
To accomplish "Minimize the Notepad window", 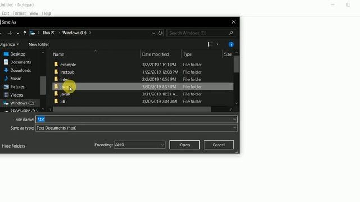I will coord(332,4).
